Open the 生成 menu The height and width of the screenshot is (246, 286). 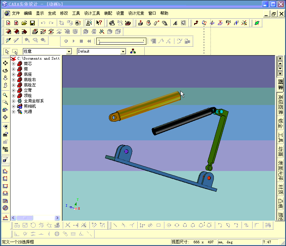[52, 13]
